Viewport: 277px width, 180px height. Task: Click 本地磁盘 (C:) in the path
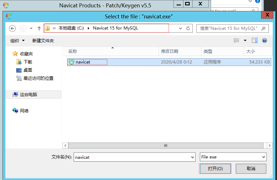click(71, 28)
